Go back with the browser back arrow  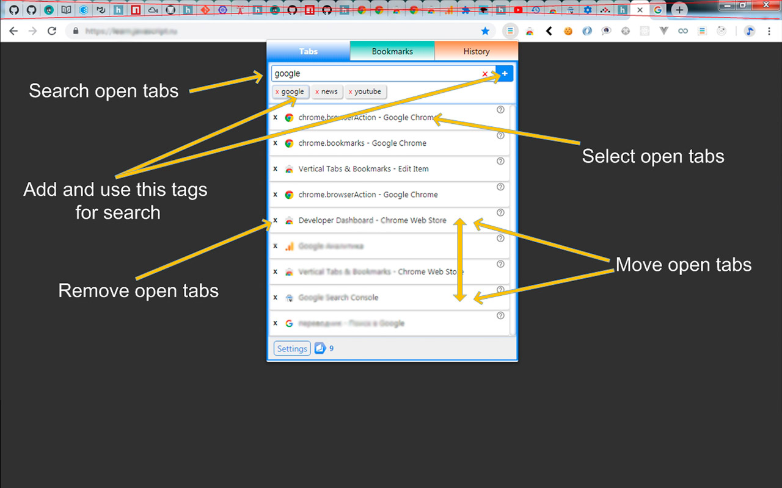[x=13, y=30]
